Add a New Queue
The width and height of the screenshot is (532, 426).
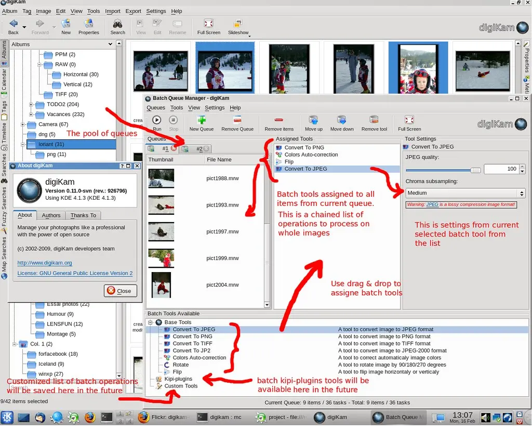click(x=202, y=123)
